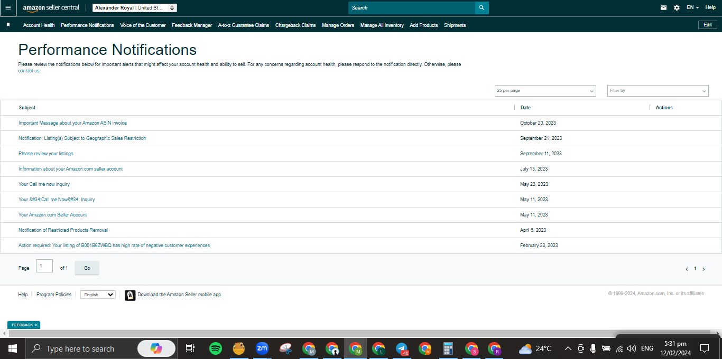
Task: Go to previous page arrow
Action: pyautogui.click(x=687, y=269)
